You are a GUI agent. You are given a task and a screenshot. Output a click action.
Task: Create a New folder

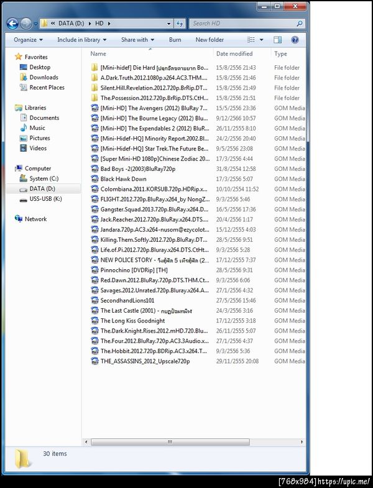210,40
